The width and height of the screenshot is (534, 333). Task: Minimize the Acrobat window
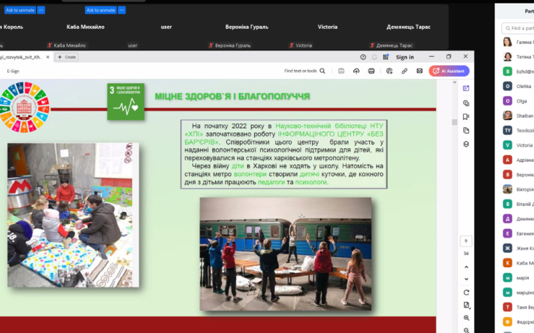click(x=431, y=57)
